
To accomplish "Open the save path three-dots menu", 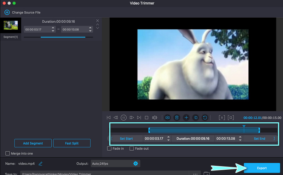I will (x=195, y=174).
